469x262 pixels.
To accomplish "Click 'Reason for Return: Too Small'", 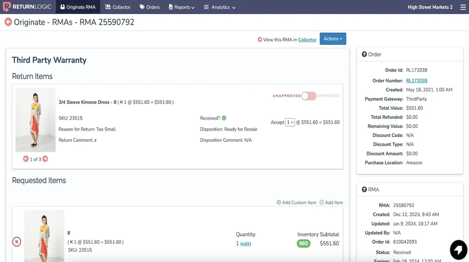I will (87, 129).
